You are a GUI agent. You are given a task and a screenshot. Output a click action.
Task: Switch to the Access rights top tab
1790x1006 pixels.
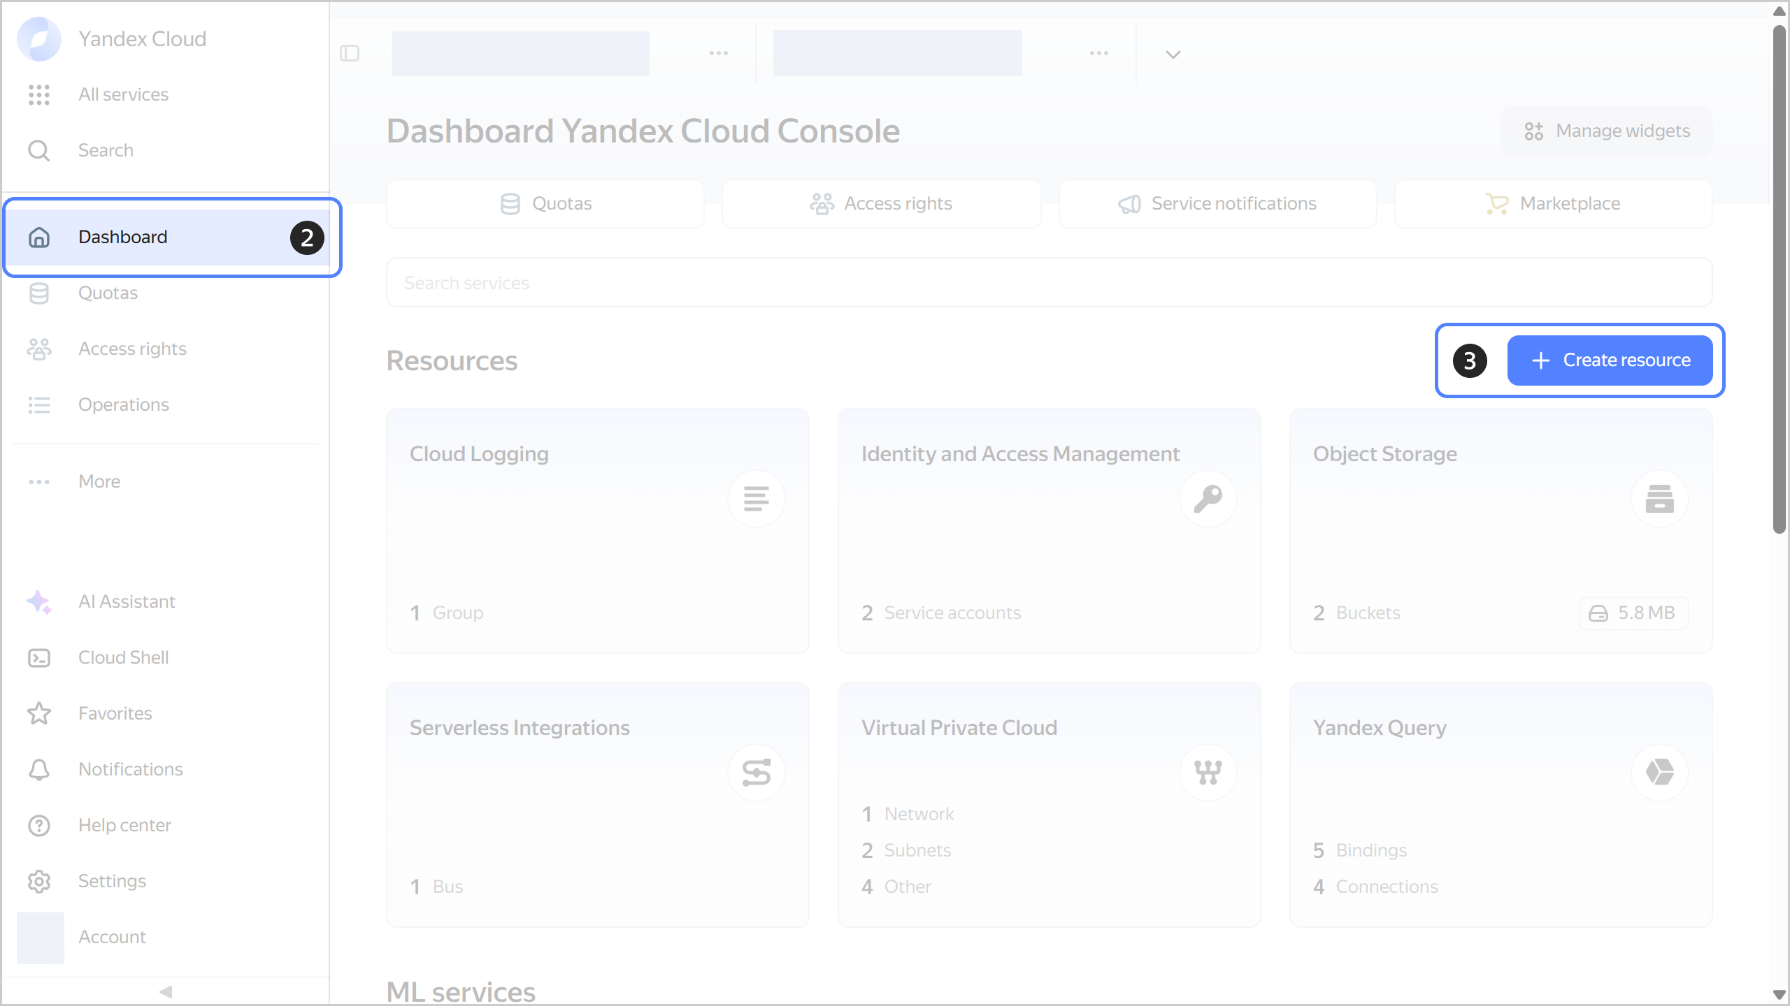(x=881, y=203)
